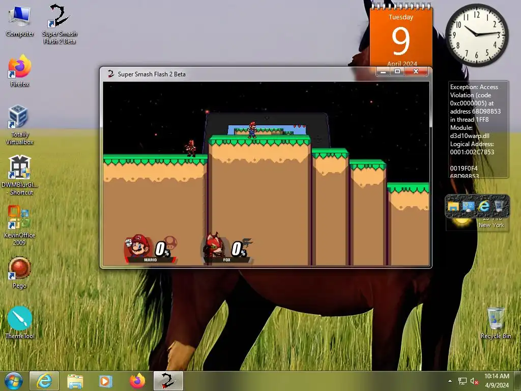Click the folder icon in launcher gadget

click(x=453, y=207)
